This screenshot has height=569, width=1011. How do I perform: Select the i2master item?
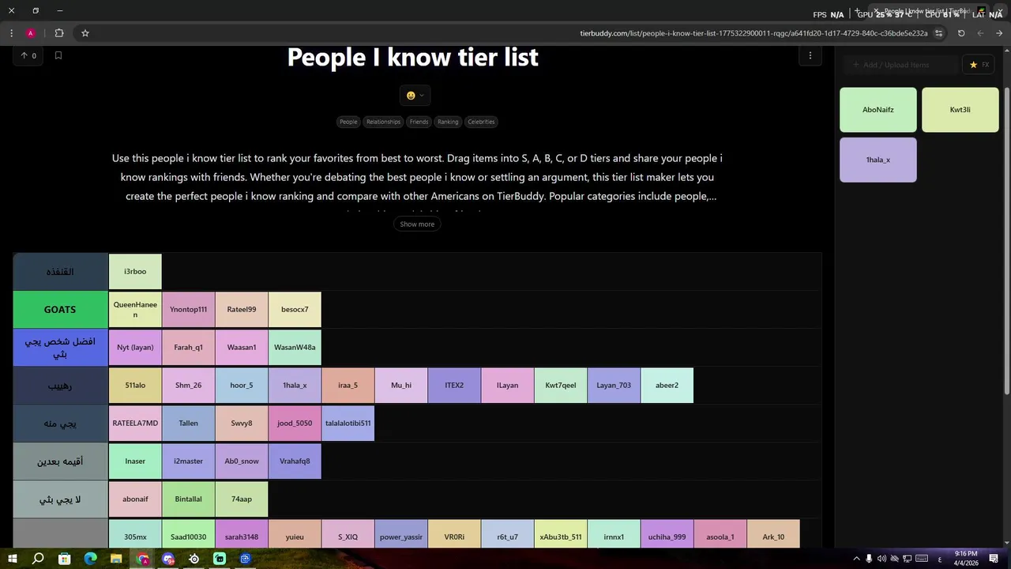188,462
